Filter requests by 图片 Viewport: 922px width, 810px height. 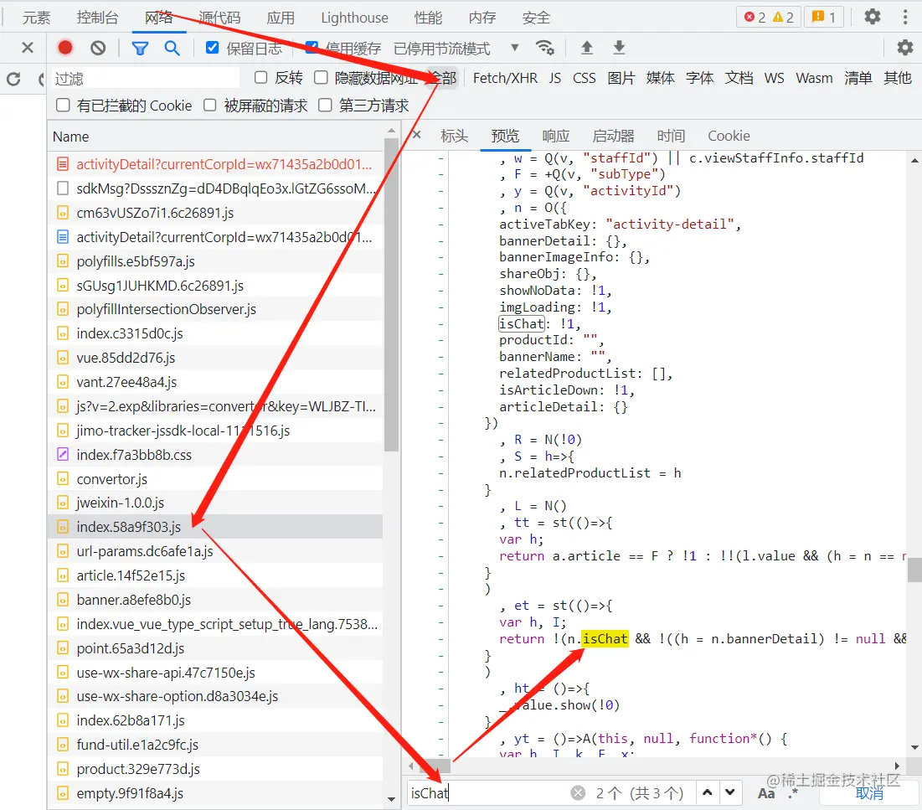coord(621,78)
